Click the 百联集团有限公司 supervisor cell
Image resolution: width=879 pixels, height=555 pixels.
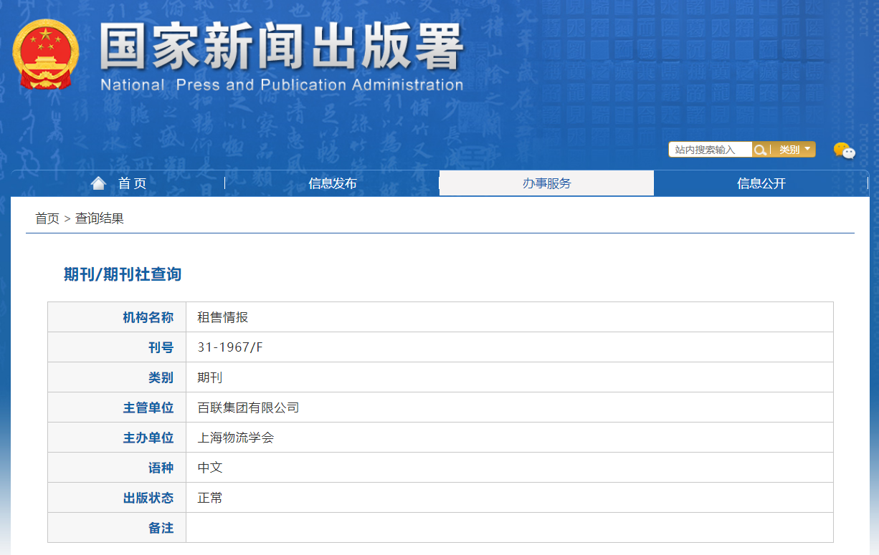[x=250, y=407]
